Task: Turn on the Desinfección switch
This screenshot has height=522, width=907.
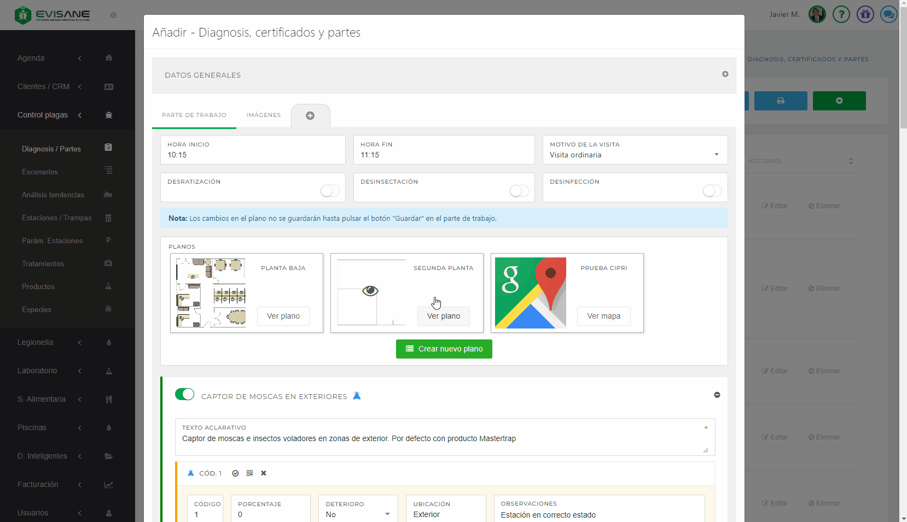Action: coord(712,191)
